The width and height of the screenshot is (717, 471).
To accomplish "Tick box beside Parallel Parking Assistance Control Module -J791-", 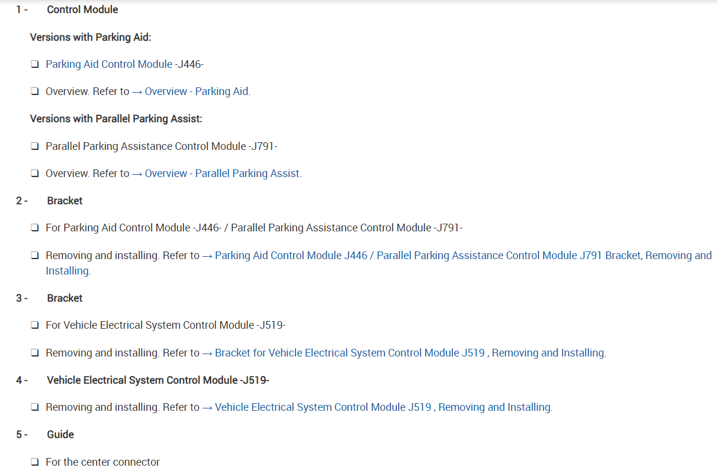I will (35, 146).
